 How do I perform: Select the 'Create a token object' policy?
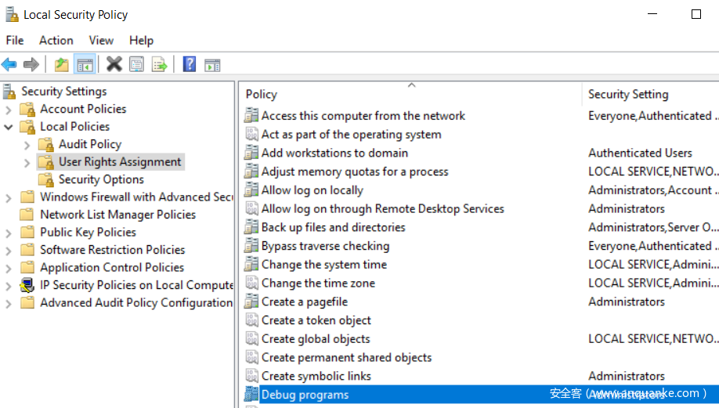[316, 320]
